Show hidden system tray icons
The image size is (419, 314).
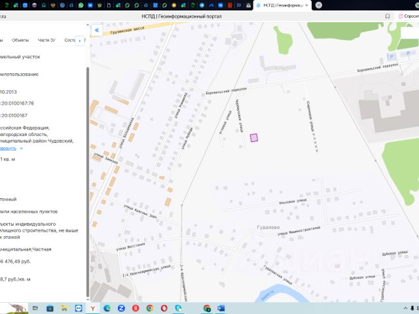405,308
